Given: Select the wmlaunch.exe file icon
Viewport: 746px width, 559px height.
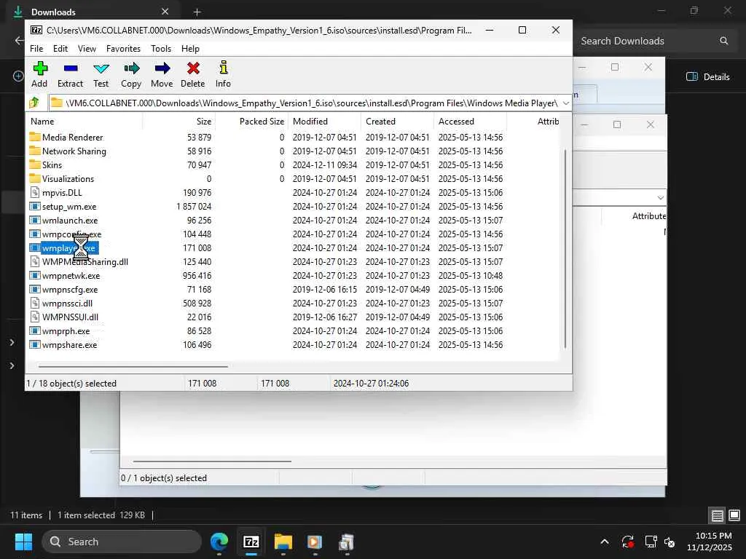Looking at the screenshot, I should click(x=35, y=220).
